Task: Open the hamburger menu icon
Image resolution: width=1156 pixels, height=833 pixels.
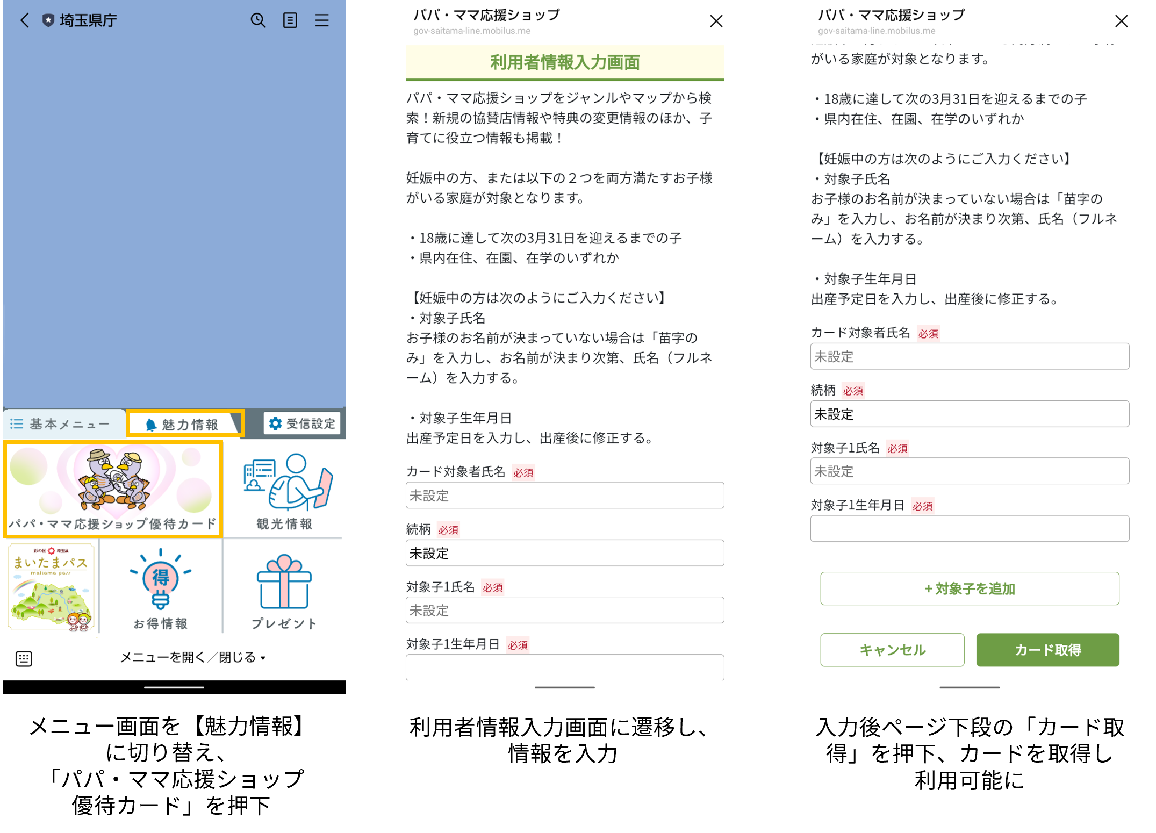Action: pyautogui.click(x=322, y=20)
